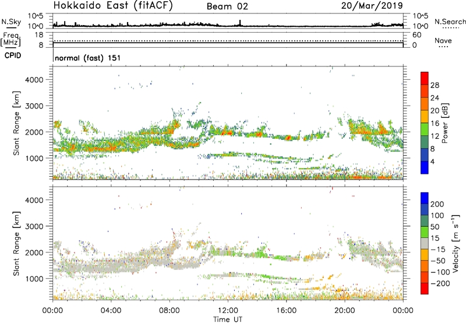Screen dimensions: 466x323
Task: Click the "Time UT" axis title
Action: pos(228,320)
